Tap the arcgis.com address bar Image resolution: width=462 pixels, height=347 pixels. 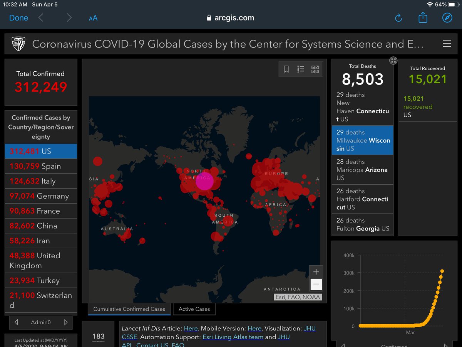[x=230, y=18]
